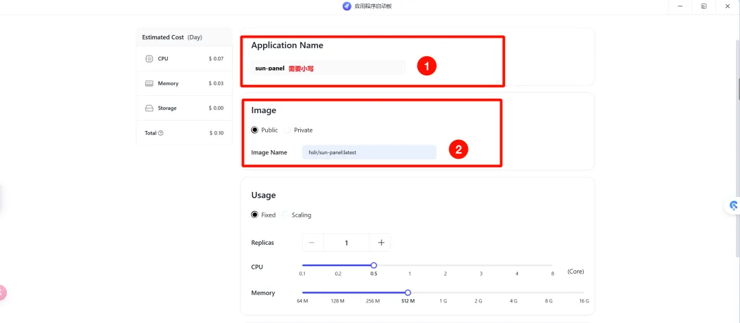Click the minus icon to decrease Replicas

(312, 243)
